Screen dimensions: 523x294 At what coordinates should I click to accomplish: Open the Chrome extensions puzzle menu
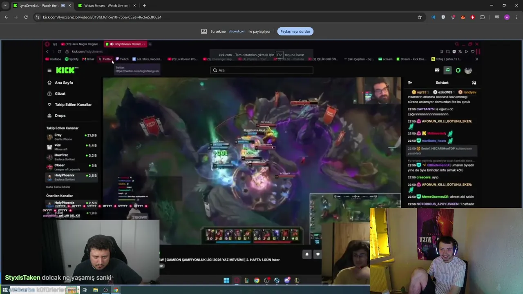point(483,17)
